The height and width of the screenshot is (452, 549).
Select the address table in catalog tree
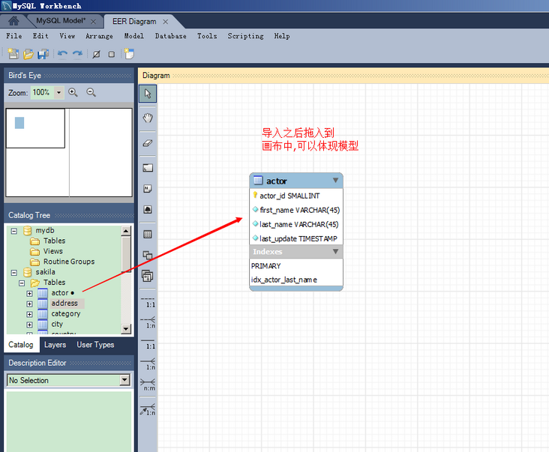(64, 304)
